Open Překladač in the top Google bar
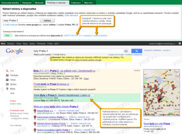This screenshot has height=134, width=182. pyautogui.click(x=41, y=43)
